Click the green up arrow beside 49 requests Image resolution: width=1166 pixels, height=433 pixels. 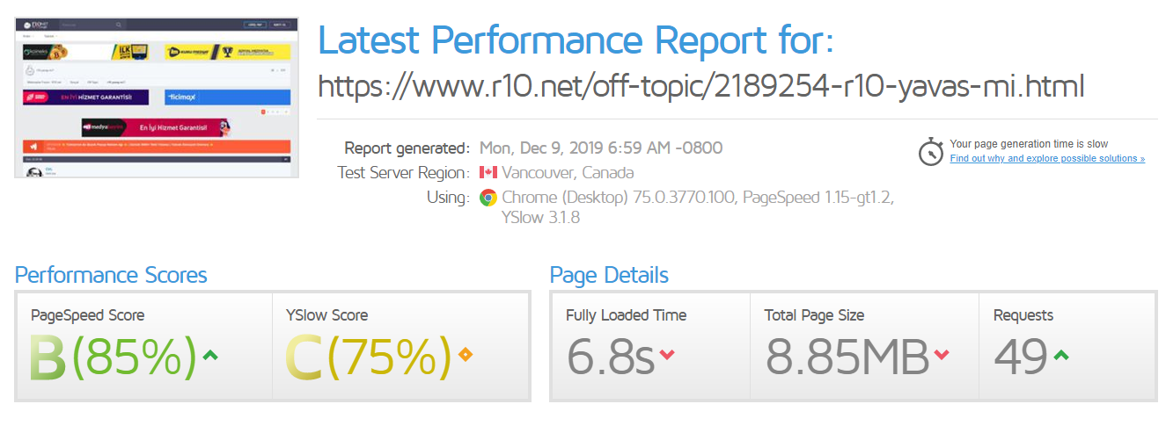(1061, 355)
